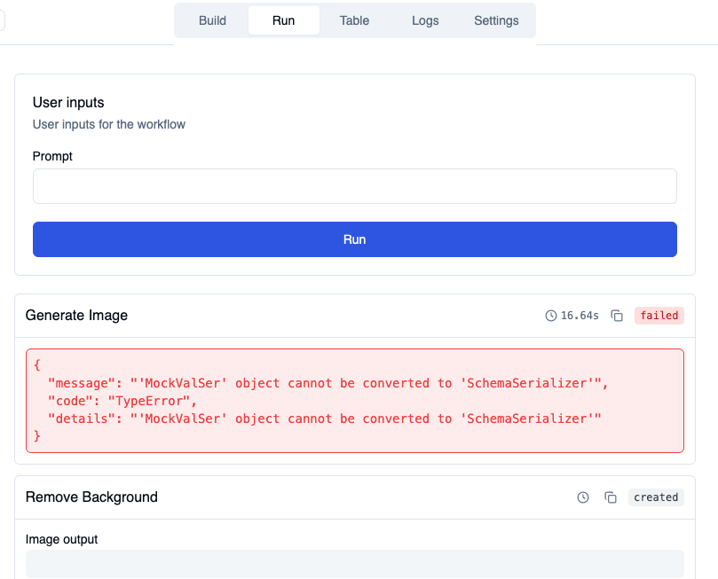This screenshot has height=579, width=718.
Task: Click the blue Run button
Action: coord(355,239)
